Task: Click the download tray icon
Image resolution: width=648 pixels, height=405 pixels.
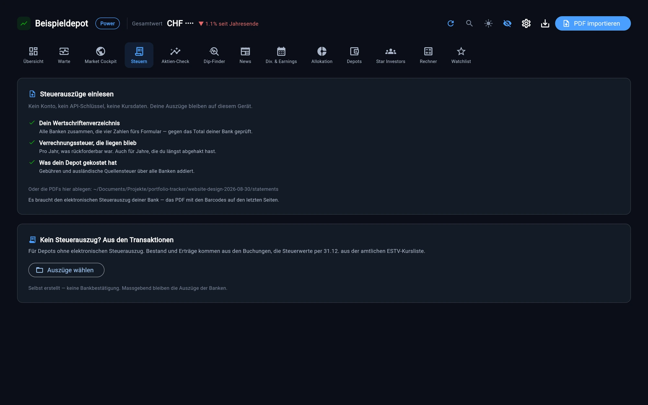Action: point(545,23)
